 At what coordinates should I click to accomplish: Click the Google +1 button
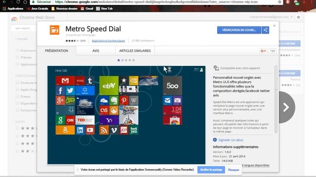pyautogui.click(x=263, y=51)
